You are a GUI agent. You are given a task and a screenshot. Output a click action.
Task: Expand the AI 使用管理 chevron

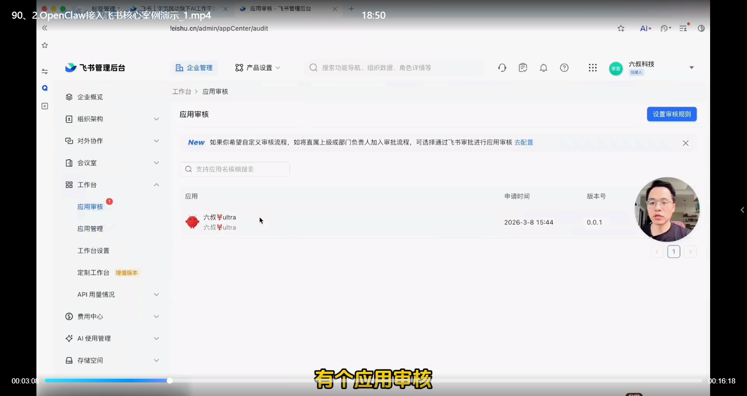click(x=156, y=338)
